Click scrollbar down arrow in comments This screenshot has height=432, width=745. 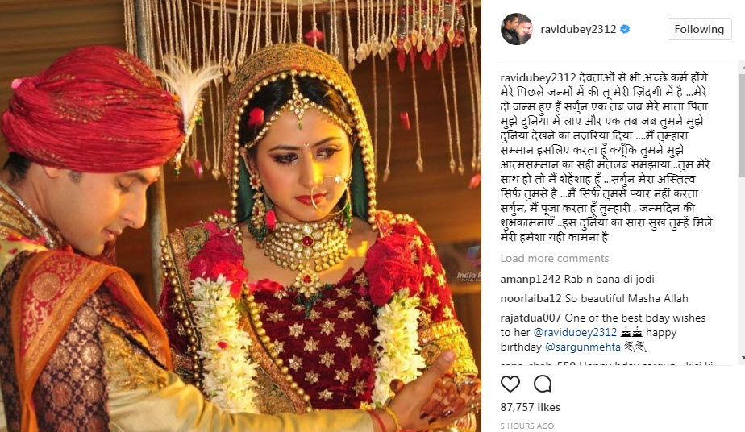click(x=742, y=359)
